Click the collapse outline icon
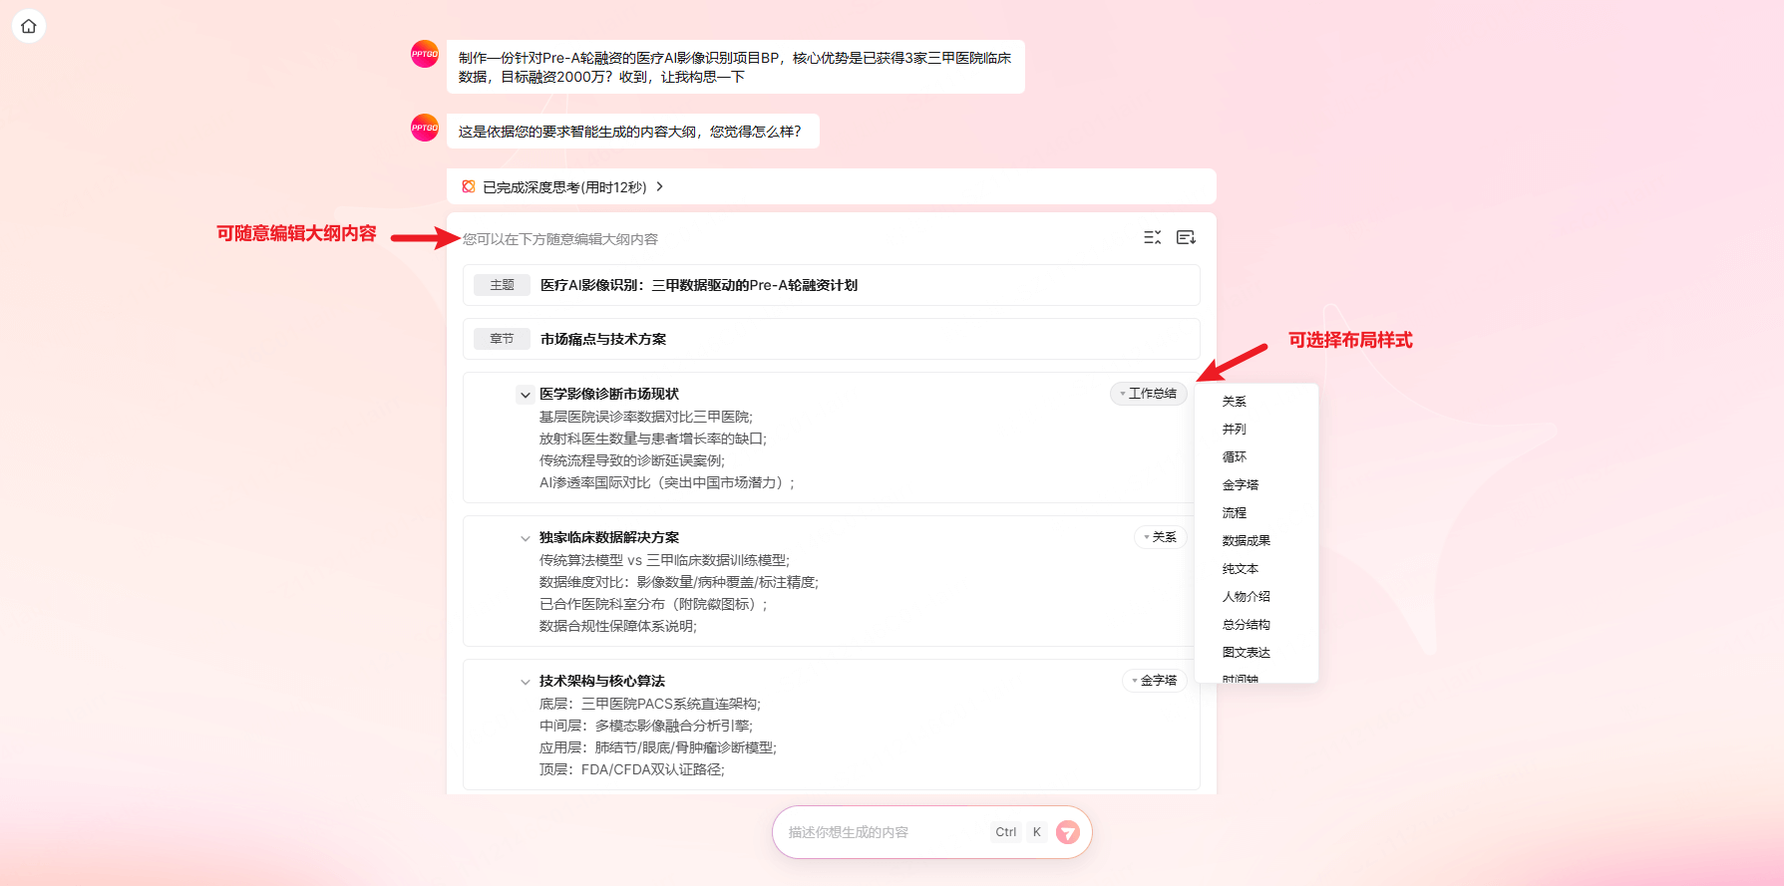 click(1152, 237)
